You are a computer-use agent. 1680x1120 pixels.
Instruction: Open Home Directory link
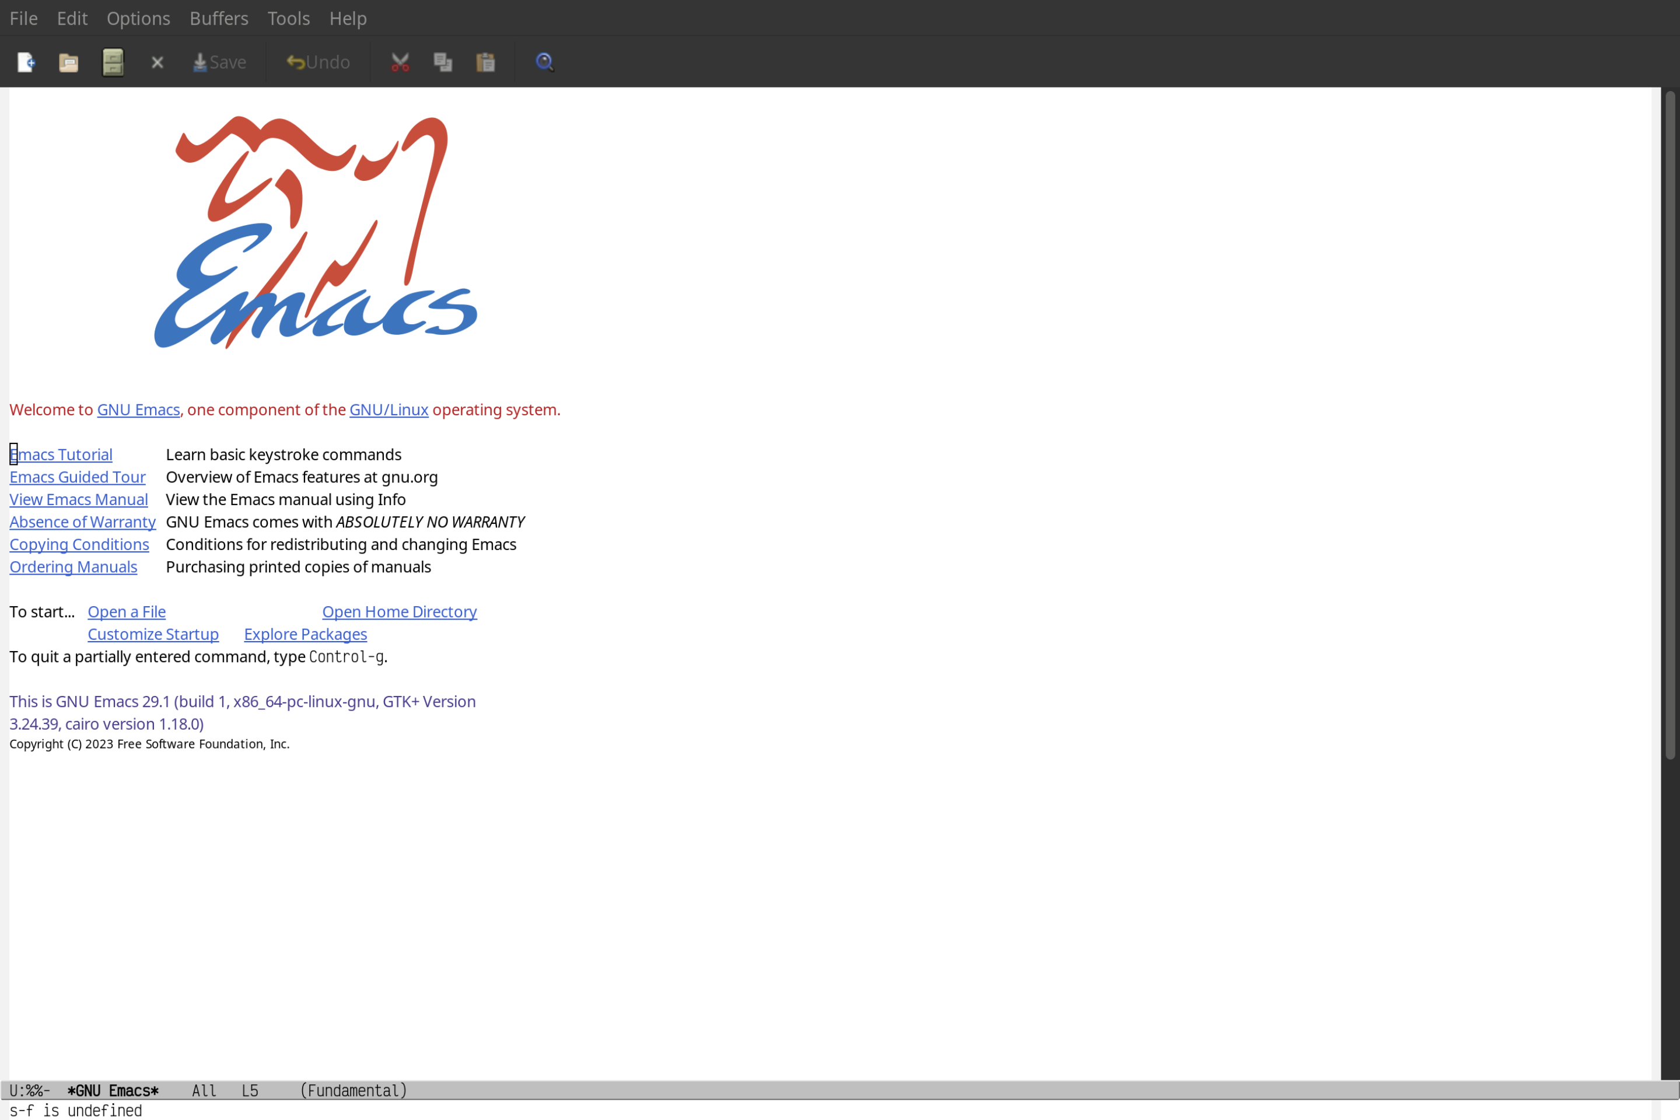(x=399, y=611)
